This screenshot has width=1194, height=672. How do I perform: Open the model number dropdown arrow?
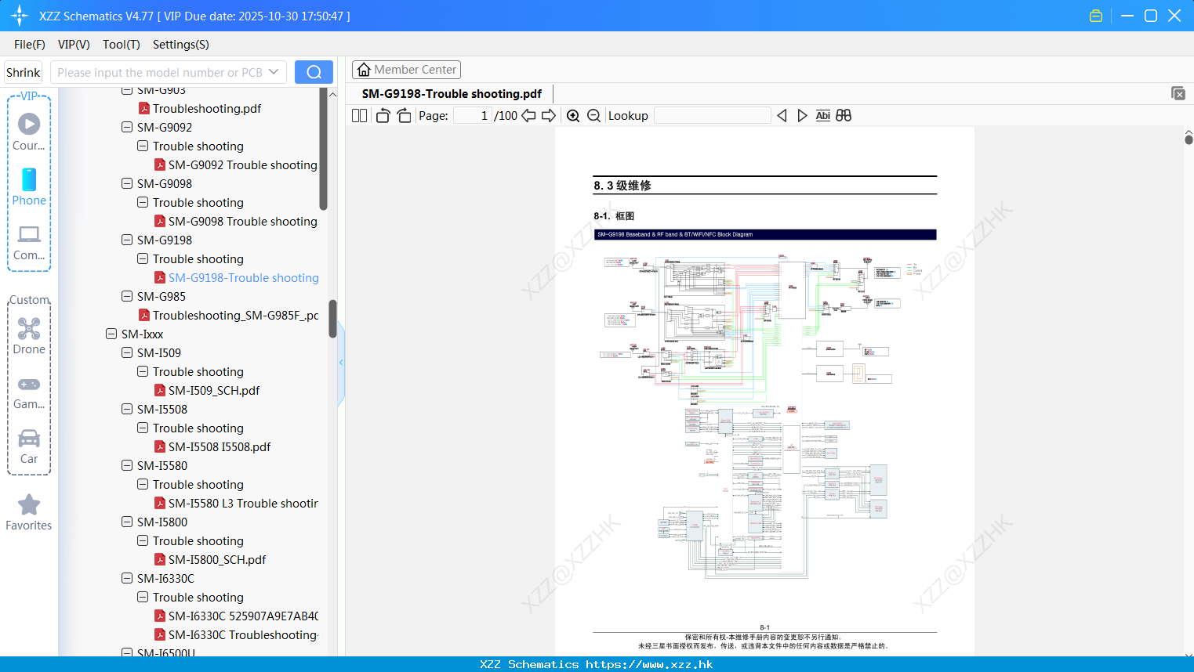click(x=274, y=72)
